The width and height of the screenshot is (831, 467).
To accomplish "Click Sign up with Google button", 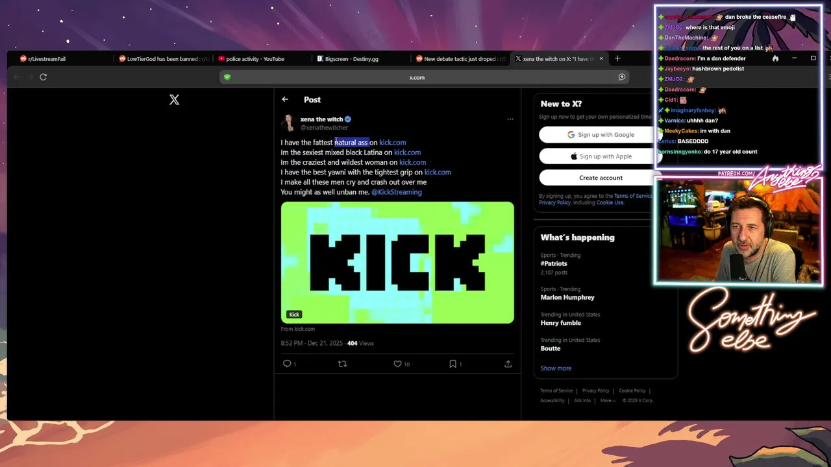I will [x=601, y=134].
